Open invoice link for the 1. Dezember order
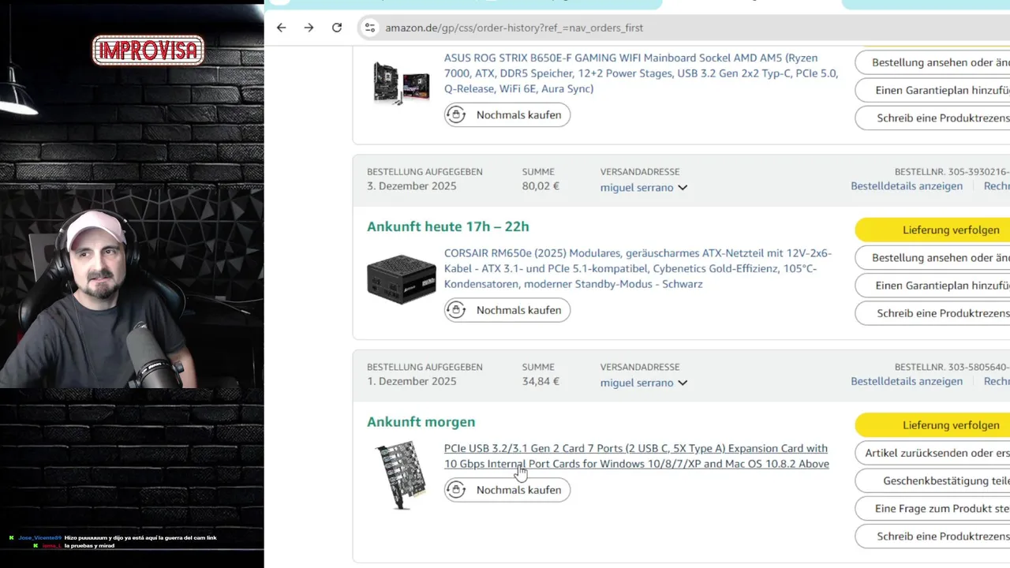Viewport: 1010px width, 568px height. (x=997, y=381)
